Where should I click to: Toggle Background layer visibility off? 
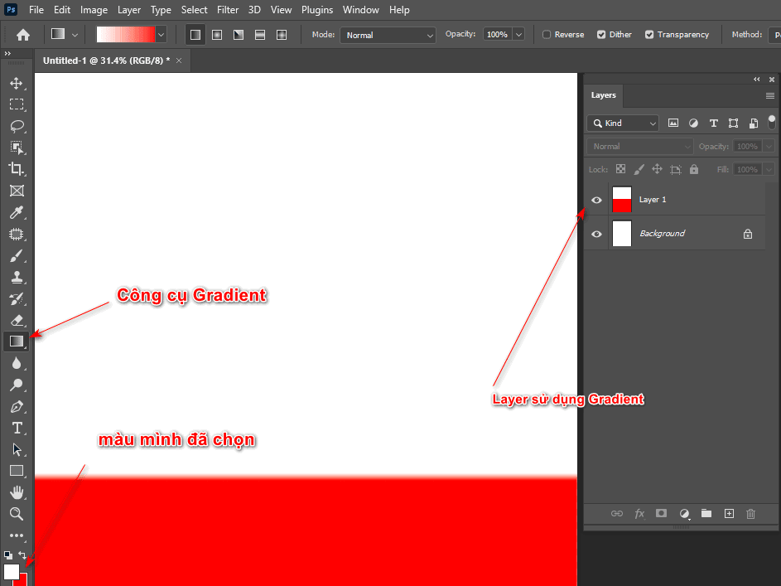[596, 233]
